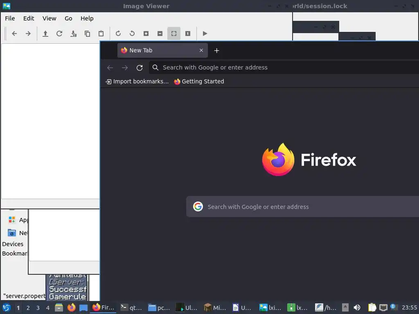Copy image using the toolbar copy icon
419x314 pixels.
click(87, 34)
